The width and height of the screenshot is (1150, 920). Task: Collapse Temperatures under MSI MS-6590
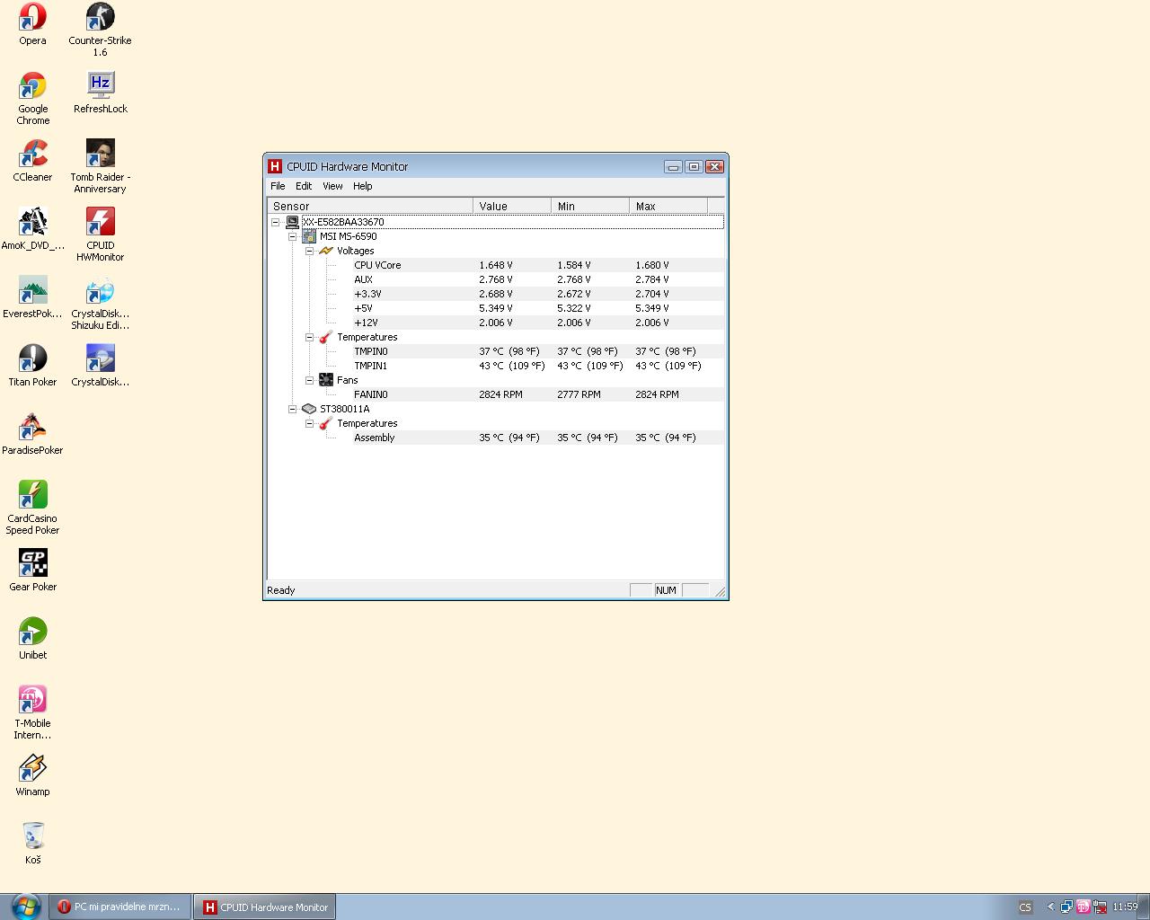tap(310, 337)
